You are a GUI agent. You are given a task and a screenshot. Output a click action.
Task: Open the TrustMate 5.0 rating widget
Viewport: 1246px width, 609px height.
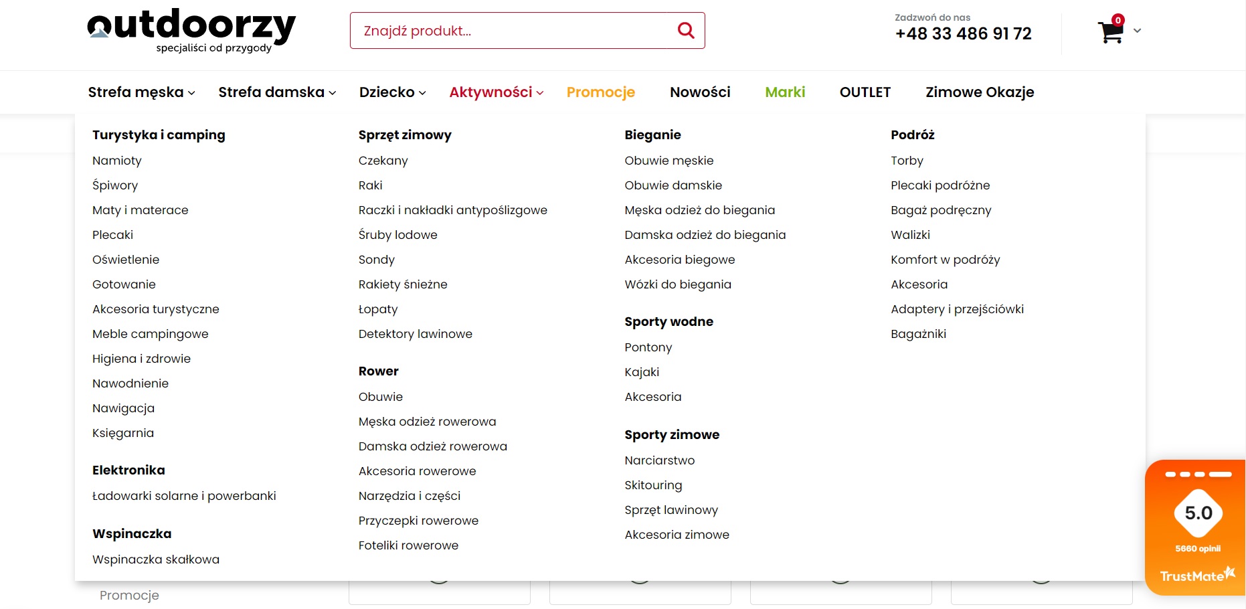pos(1196,527)
